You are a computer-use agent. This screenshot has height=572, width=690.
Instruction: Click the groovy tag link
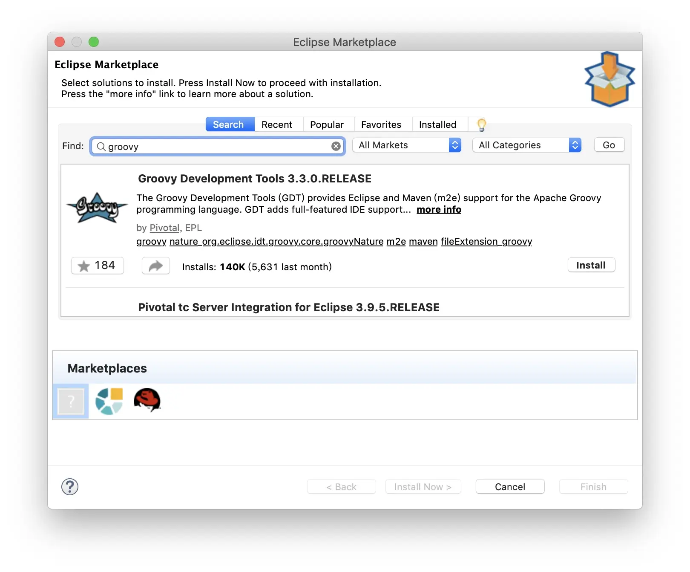point(151,242)
